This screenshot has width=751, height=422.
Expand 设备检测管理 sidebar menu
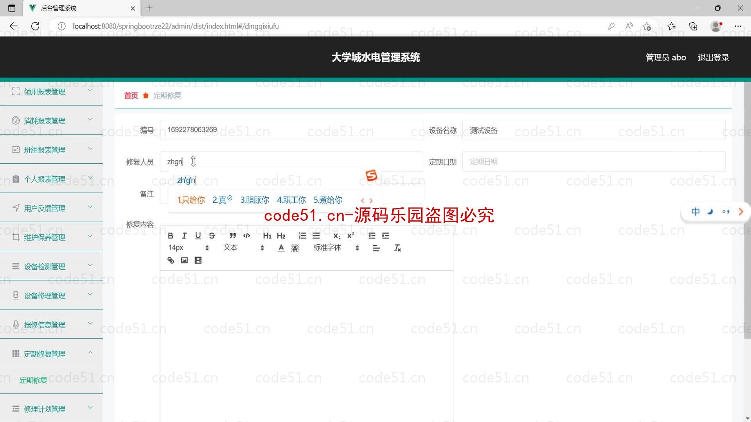(x=51, y=266)
